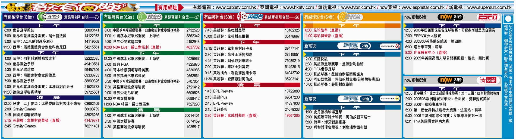The width and height of the screenshot is (516, 140).
Task: Click 2006年國際賽車快訊 listing
Action: point(430,104)
